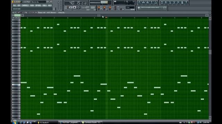Switch to the FL Studio 8 taskbar button
This screenshot has height=124, width=222.
[47, 123]
